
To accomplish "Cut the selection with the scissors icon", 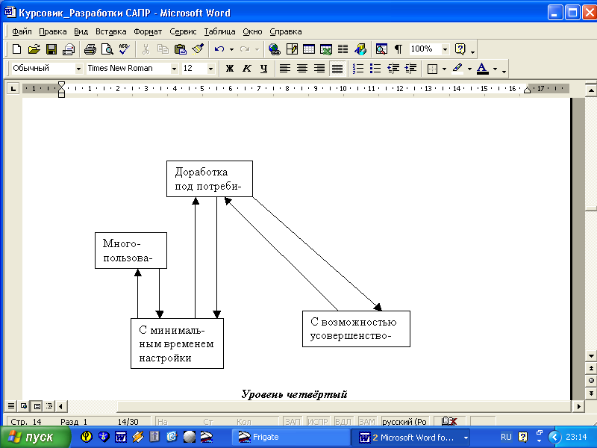I will pos(146,49).
